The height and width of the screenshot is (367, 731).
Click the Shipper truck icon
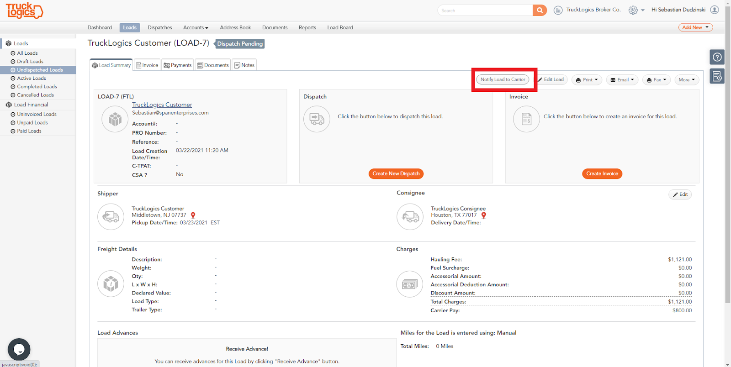pos(111,216)
